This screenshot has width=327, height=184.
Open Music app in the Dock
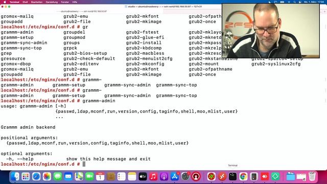point(153,176)
